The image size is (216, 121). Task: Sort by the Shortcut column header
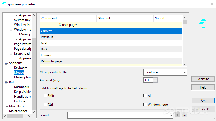(125, 18)
